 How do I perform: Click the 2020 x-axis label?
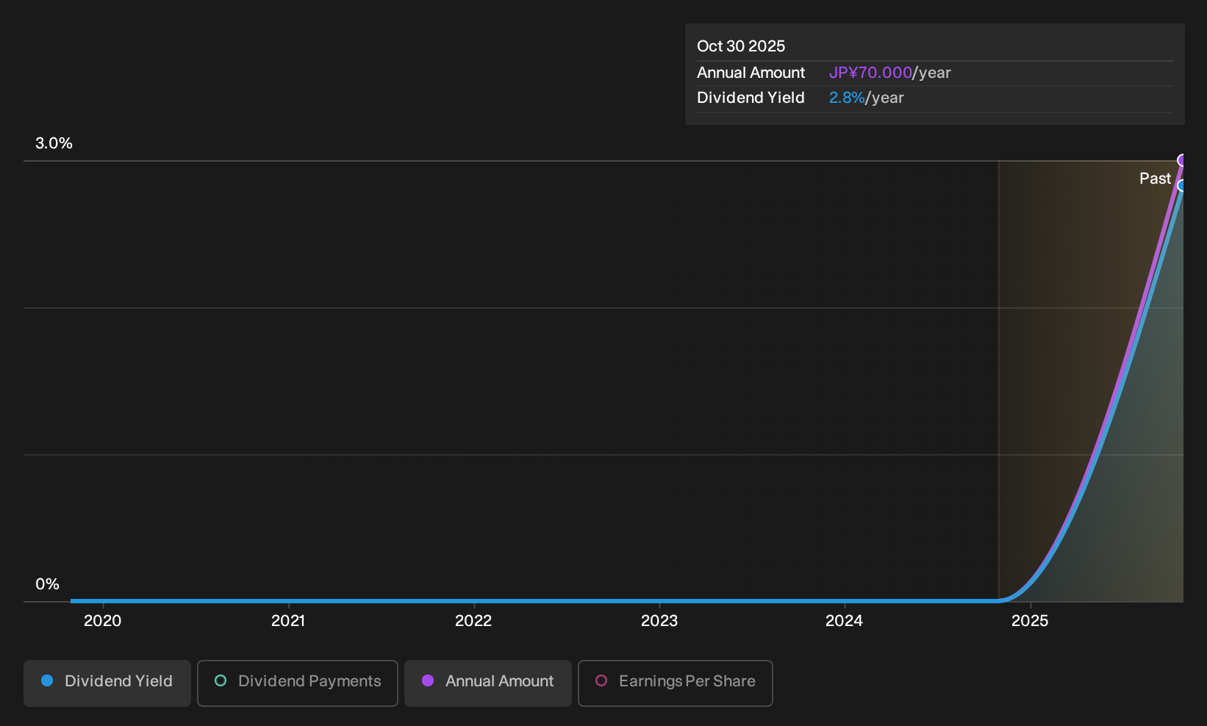click(x=103, y=621)
